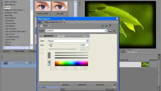Select Convolution Kernel effect
Viewport: 161px width, 91px height.
point(12,37)
